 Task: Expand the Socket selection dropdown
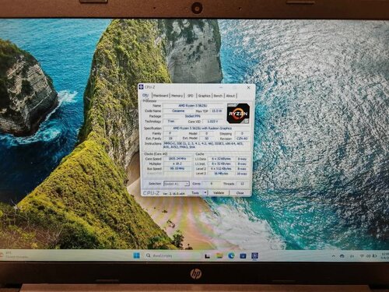pyautogui.click(x=177, y=184)
